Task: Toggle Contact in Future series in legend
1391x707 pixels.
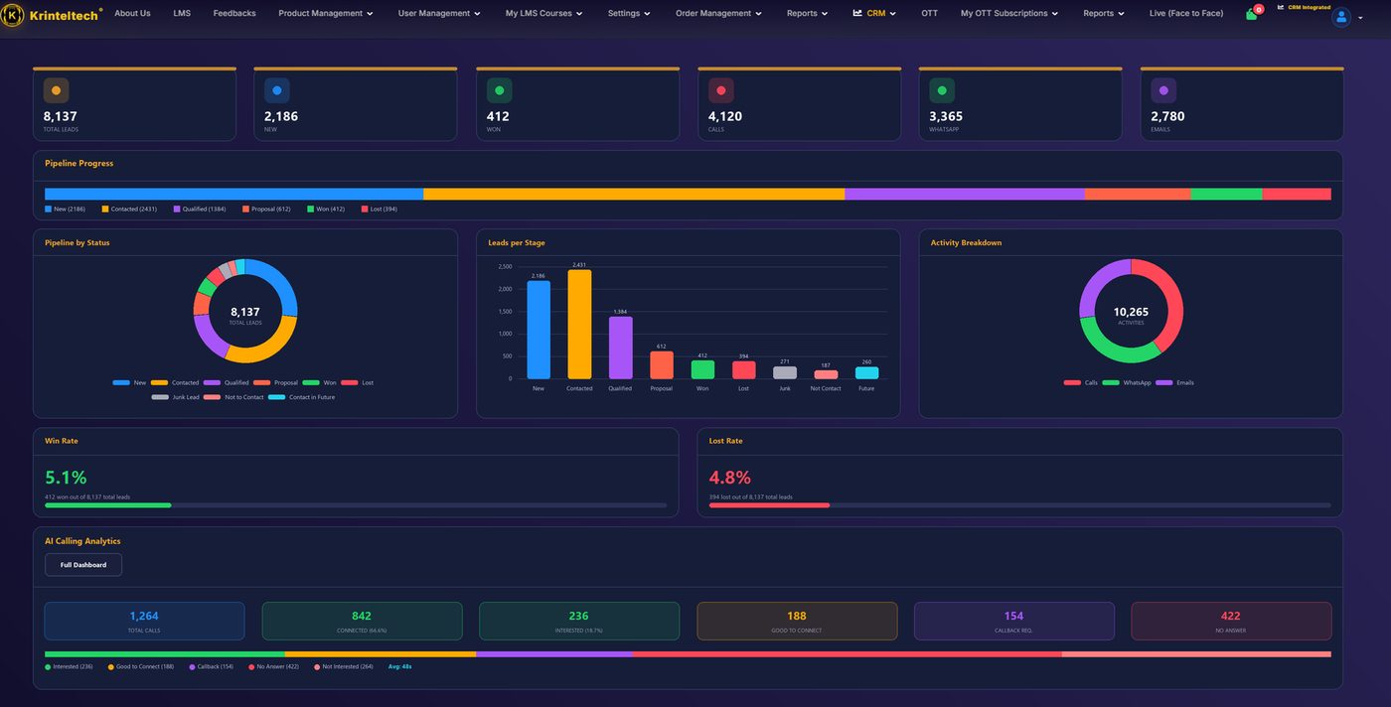Action: (x=301, y=397)
